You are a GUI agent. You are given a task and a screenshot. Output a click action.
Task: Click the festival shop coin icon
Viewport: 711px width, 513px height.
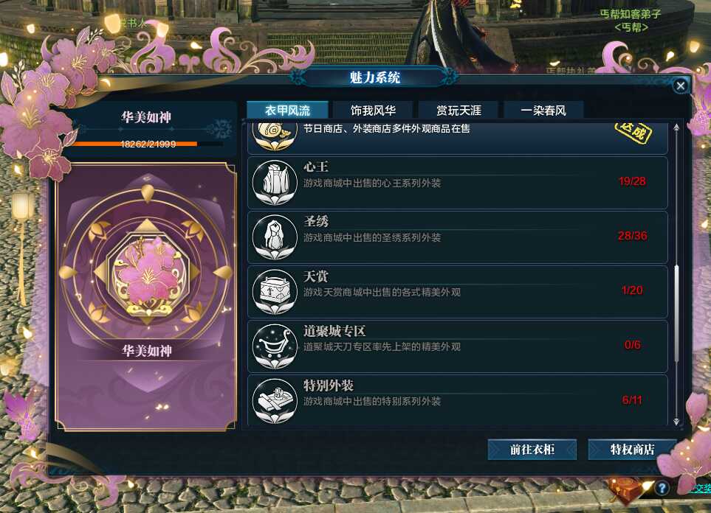point(275,136)
